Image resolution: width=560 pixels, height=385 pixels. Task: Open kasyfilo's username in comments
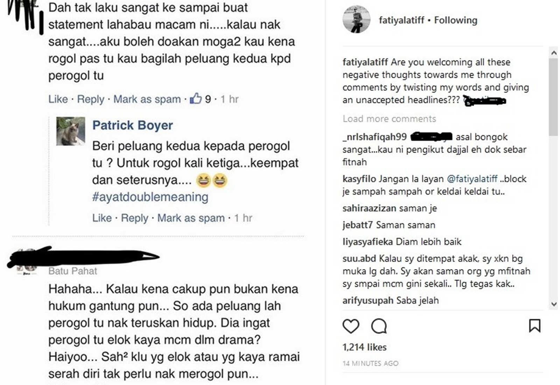359,179
